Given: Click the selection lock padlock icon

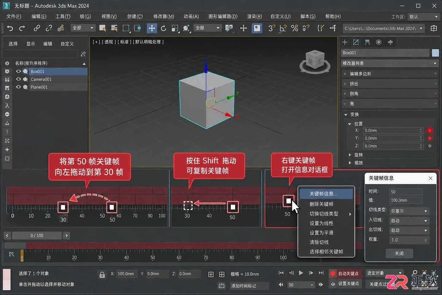Looking at the screenshot, I should pos(102,274).
